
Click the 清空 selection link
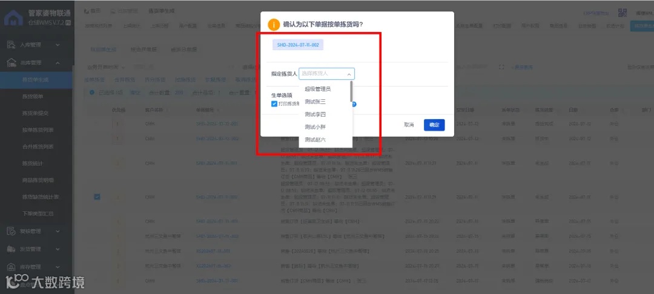tap(134, 93)
